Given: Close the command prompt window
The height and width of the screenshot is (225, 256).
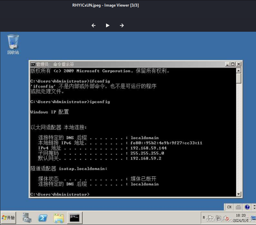Looking at the screenshot, I should (x=238, y=64).
